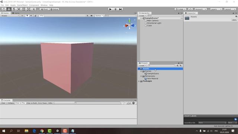Image resolution: width=238 pixels, height=134 pixels.
Task: Open Collab dropdown
Action: 180,9
